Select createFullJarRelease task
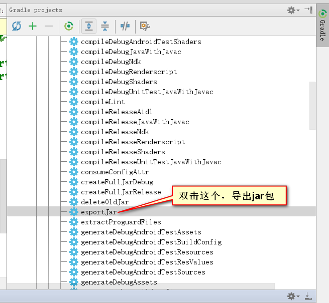Image resolution: width=329 pixels, height=303 pixels. [x=121, y=192]
